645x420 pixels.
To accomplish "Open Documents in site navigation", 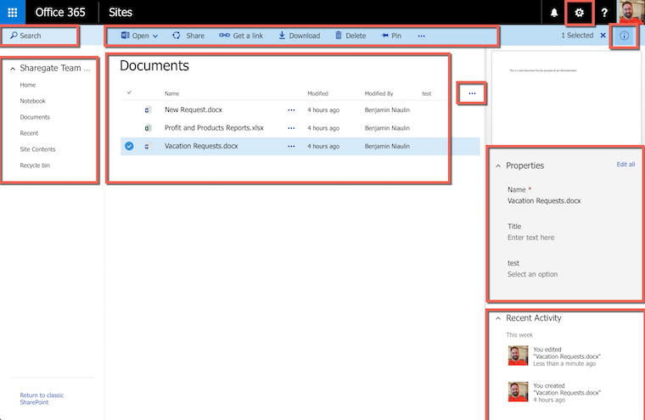I will point(35,117).
